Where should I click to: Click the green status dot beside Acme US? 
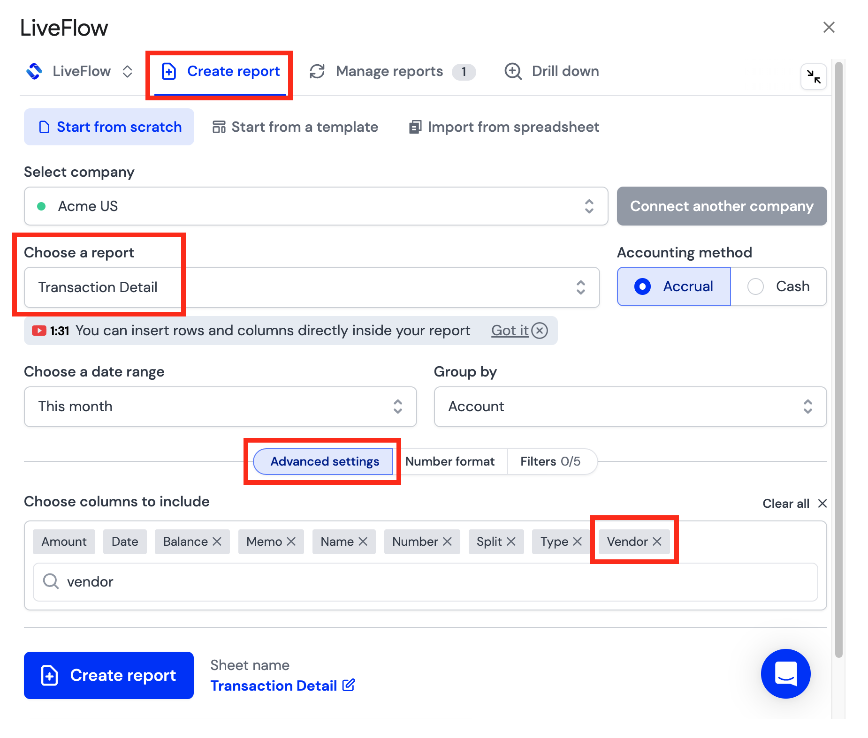41,206
